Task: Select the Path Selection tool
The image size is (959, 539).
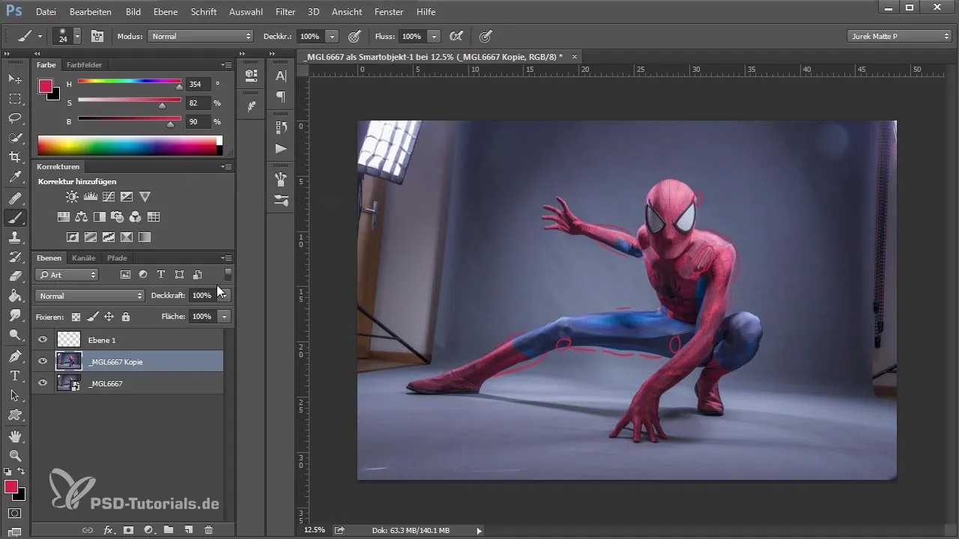Action: [x=15, y=395]
